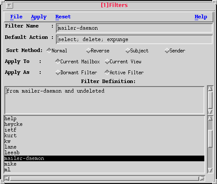Set Apply As to Dormant Filter
This screenshot has height=184, width=217.
[76, 73]
